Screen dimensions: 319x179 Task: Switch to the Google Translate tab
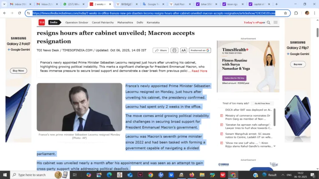pyautogui.click(x=154, y=4)
